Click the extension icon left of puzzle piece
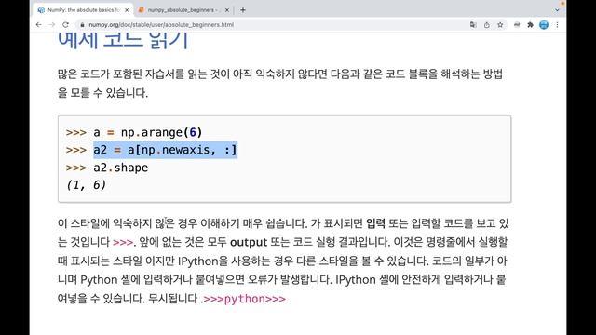The width and height of the screenshot is (596, 335). click(x=517, y=25)
